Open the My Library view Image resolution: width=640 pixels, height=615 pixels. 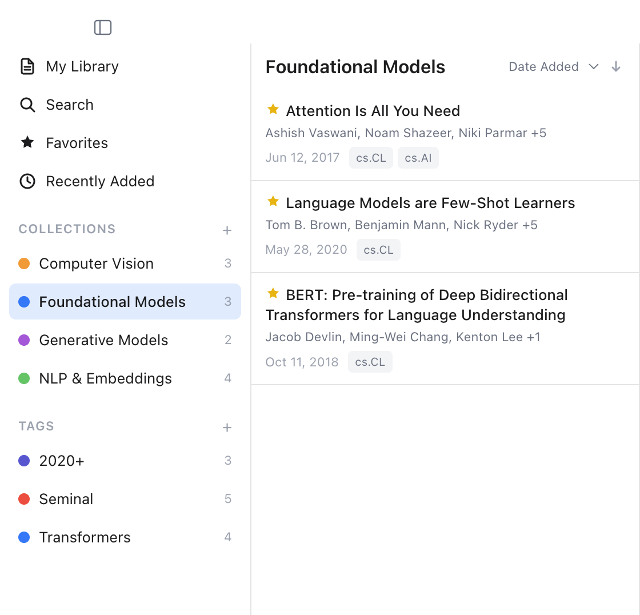pyautogui.click(x=82, y=66)
